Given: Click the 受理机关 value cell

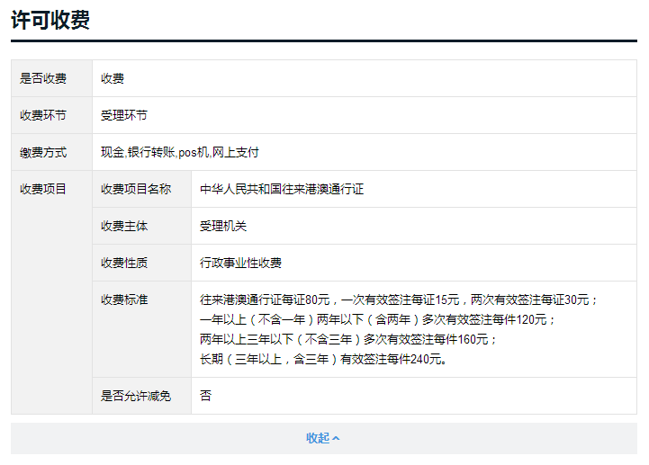Looking at the screenshot, I should (223, 226).
